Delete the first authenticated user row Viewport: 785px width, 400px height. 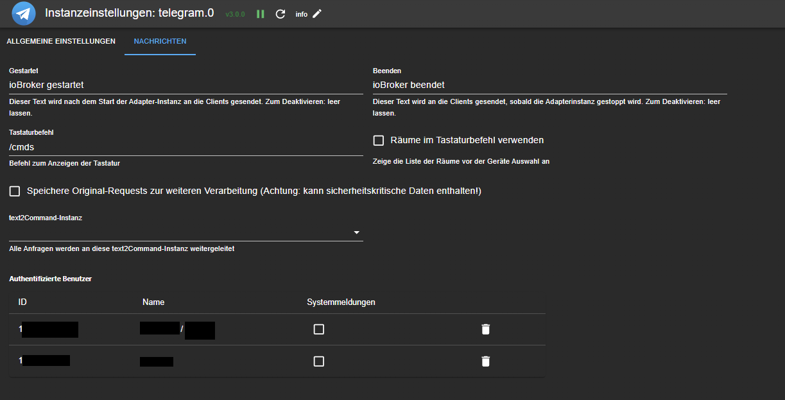point(485,329)
